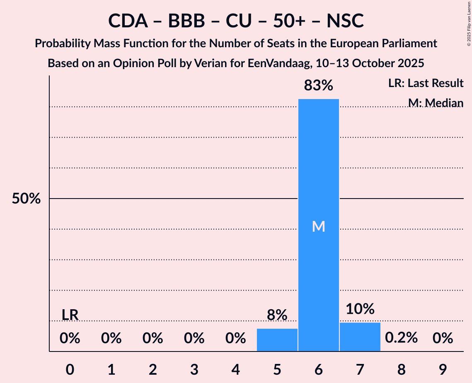Click the chart title CDA – BBB – CU – 50+ – NSC
Screen dimensions: 472x383
pyautogui.click(x=236, y=21)
